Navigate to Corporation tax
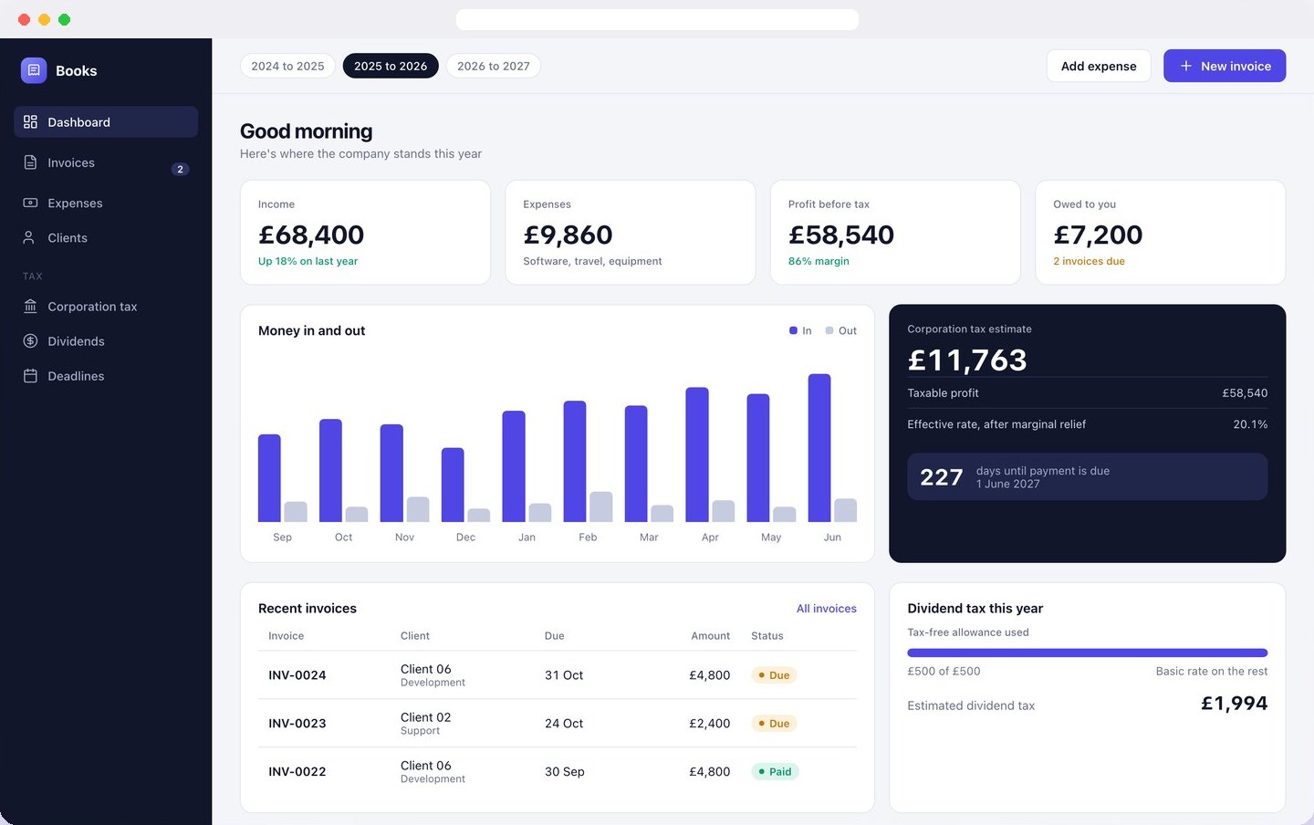Screen dimensions: 1314x825 [x=106, y=307]
